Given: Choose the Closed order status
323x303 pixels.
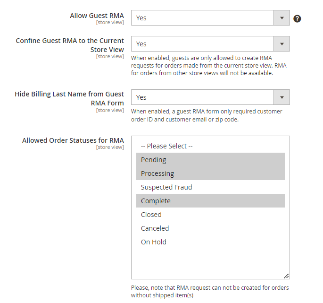Looking at the screenshot, I should pos(210,215).
